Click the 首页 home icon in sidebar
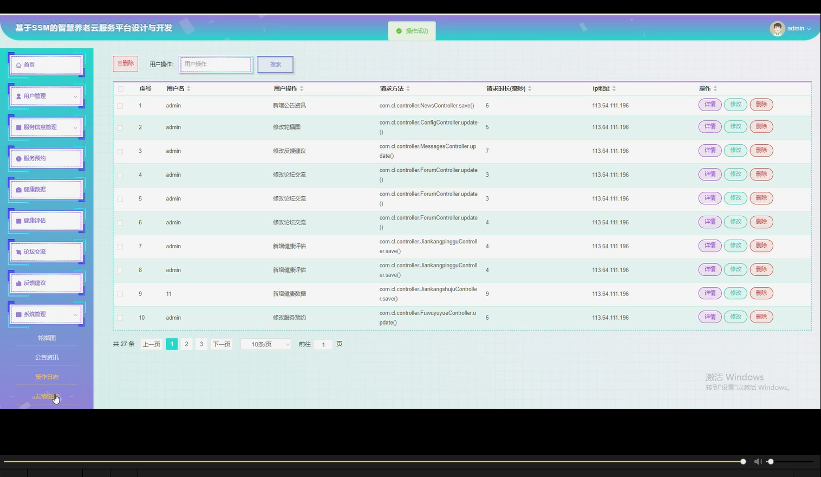Viewport: 821px width, 477px height. pos(19,65)
